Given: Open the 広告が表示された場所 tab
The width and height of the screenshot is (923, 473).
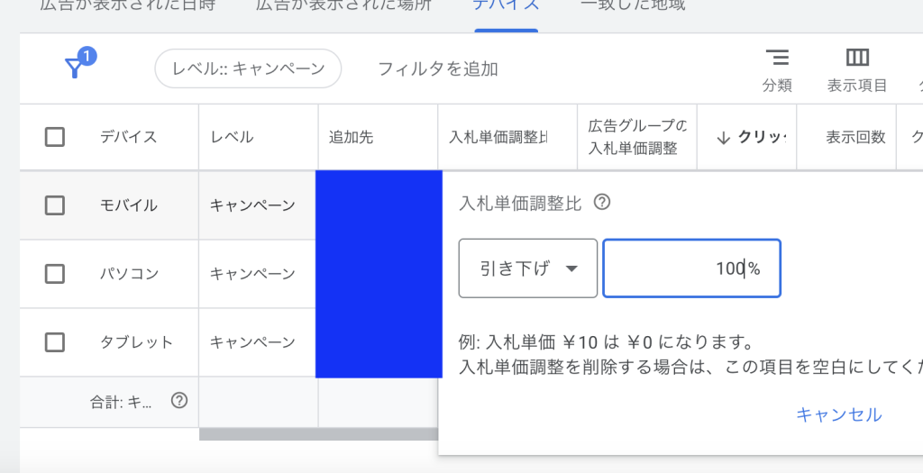Looking at the screenshot, I should click(343, 5).
